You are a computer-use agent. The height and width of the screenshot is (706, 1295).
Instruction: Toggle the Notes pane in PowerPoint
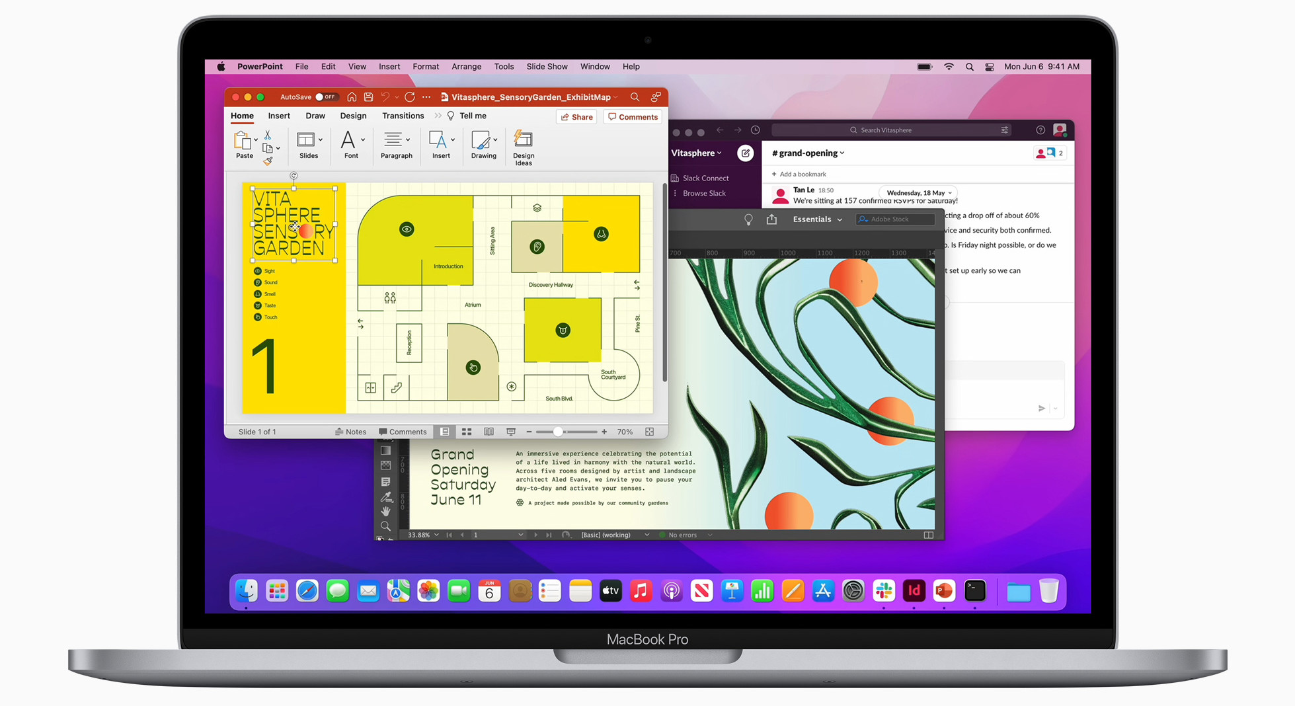pos(351,432)
